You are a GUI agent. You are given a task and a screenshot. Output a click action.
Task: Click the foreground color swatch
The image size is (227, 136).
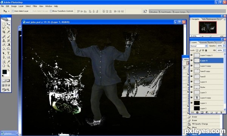[x=4, y=72]
